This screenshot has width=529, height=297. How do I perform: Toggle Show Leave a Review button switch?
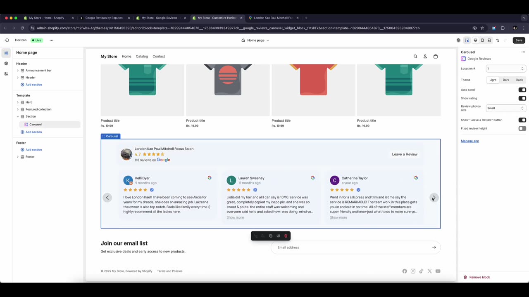pyautogui.click(x=522, y=120)
